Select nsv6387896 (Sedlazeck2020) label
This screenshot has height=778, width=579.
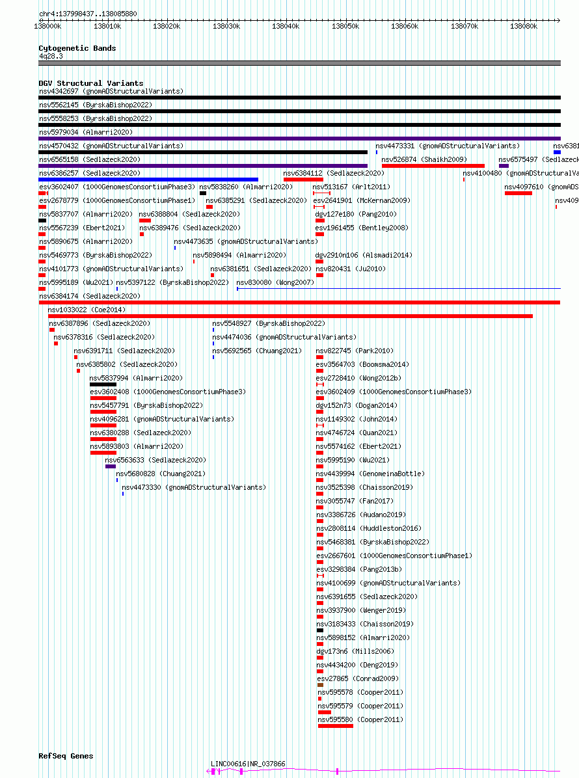click(x=100, y=323)
